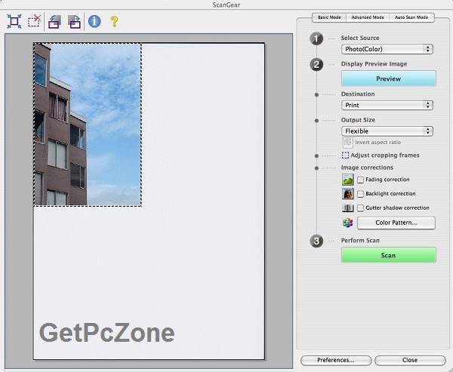The width and height of the screenshot is (453, 372).
Task: Click the Remove Cropping Frame icon
Action: click(34, 21)
